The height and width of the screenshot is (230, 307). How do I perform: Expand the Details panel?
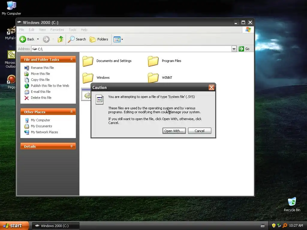pos(71,146)
